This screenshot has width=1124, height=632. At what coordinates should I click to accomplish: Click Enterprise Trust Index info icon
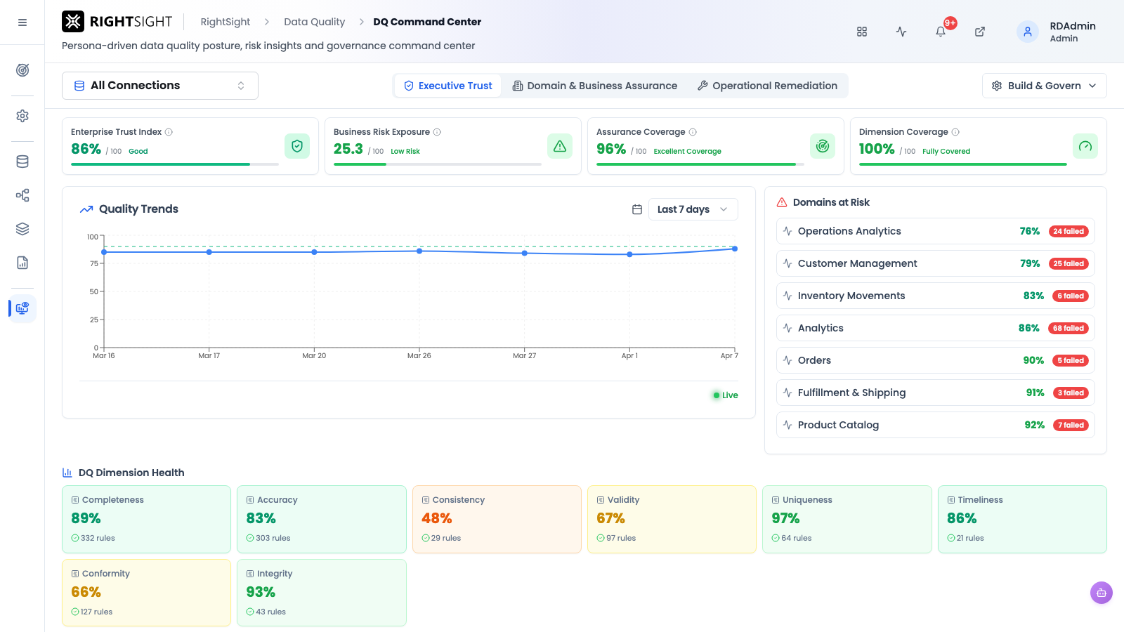pyautogui.click(x=169, y=132)
